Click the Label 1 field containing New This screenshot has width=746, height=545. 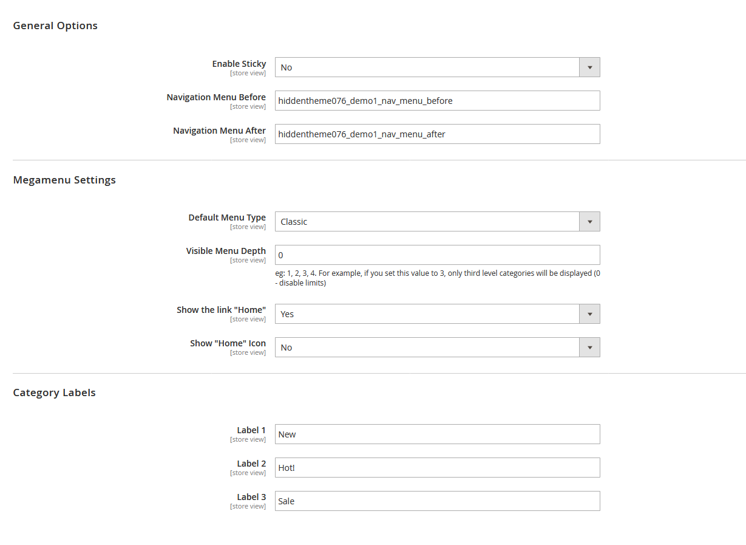pos(437,434)
